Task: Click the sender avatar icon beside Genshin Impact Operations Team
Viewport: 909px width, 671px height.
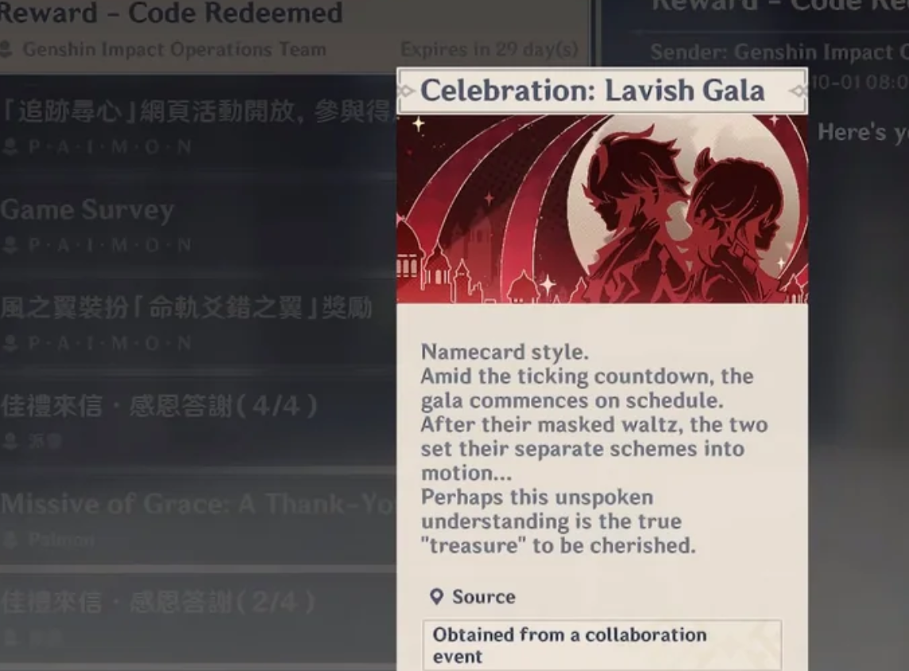Action: coord(6,49)
